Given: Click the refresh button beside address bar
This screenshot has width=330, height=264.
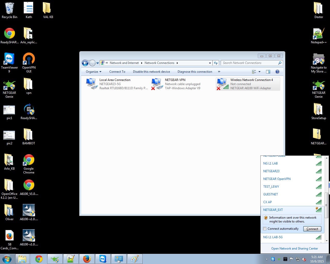Looking at the screenshot, I should coord(216,63).
